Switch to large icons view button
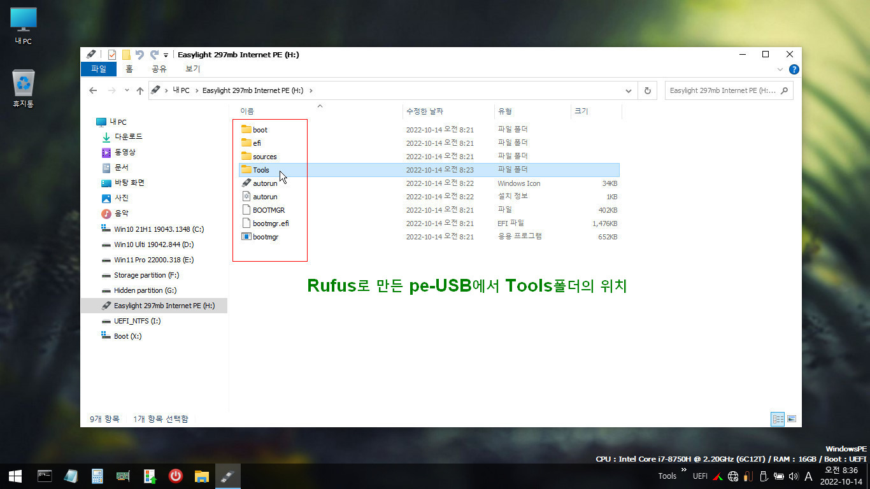 click(x=792, y=419)
